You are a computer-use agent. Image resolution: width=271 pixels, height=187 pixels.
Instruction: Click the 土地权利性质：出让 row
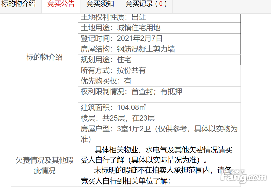pyautogui.click(x=113, y=17)
